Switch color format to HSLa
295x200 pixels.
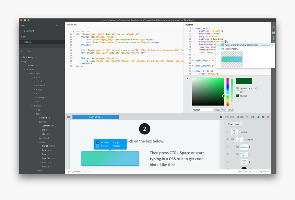point(230,110)
